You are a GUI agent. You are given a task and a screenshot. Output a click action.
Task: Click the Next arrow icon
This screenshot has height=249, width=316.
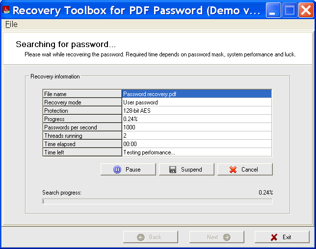[227, 237]
